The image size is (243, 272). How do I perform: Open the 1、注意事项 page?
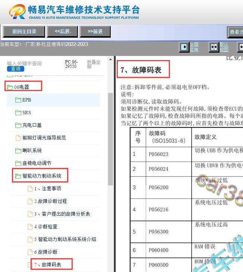[x=48, y=188]
